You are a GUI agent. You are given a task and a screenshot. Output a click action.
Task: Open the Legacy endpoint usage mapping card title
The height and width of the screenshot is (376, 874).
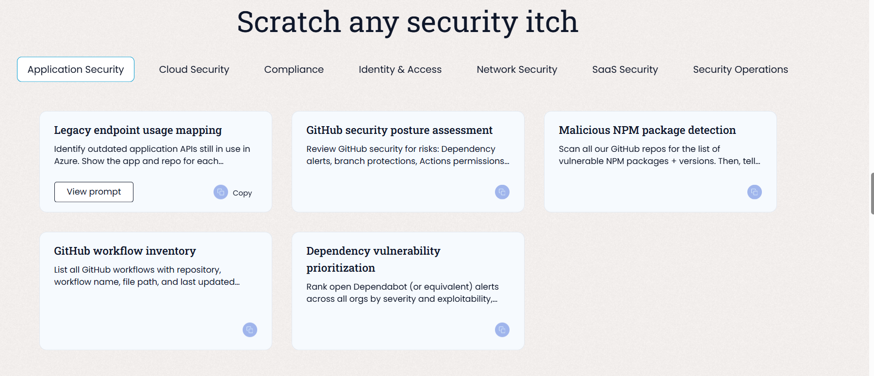pos(138,130)
